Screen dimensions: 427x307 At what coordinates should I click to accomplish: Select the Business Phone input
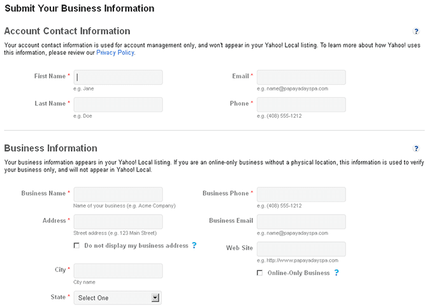click(x=301, y=194)
